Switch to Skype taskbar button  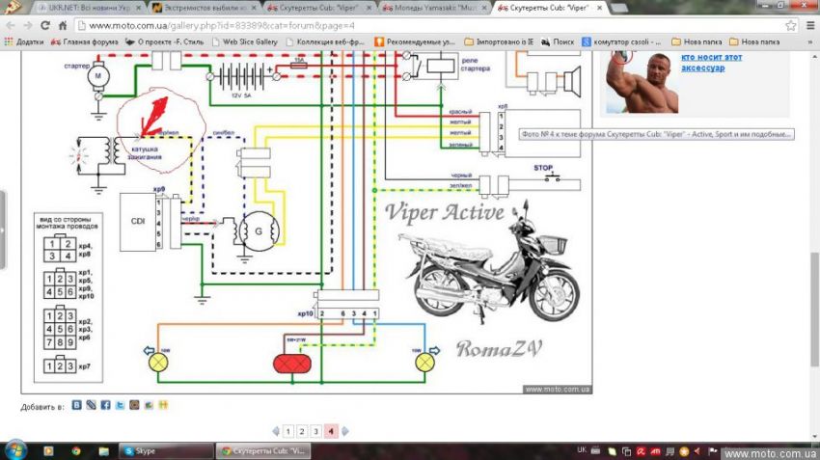point(165,451)
